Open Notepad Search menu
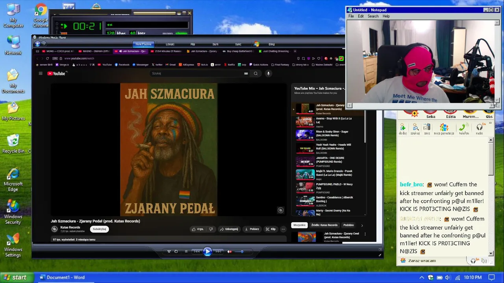504x283 pixels. (x=373, y=17)
